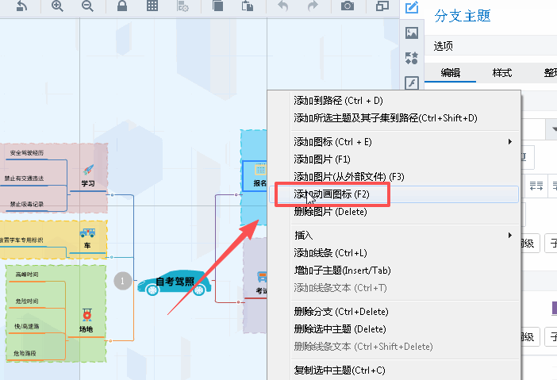
Task: Expand the 添加图标 submenu
Action: click(x=509, y=142)
